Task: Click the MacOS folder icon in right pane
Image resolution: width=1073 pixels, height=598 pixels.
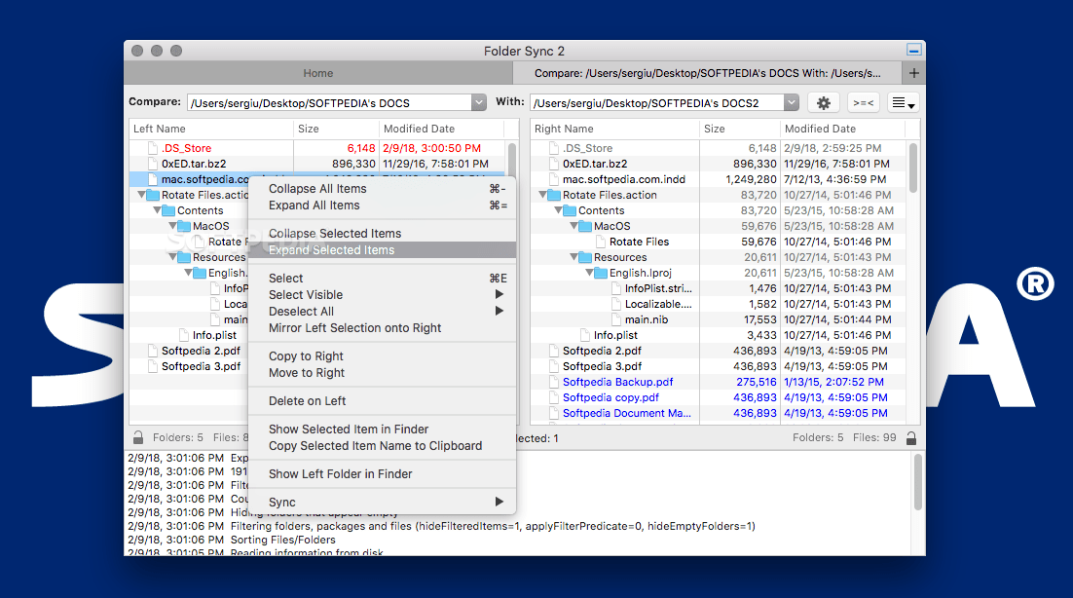Action: 585,227
